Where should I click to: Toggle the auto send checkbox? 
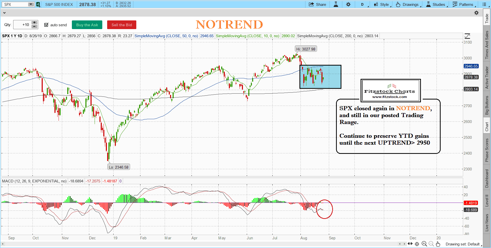[46, 25]
